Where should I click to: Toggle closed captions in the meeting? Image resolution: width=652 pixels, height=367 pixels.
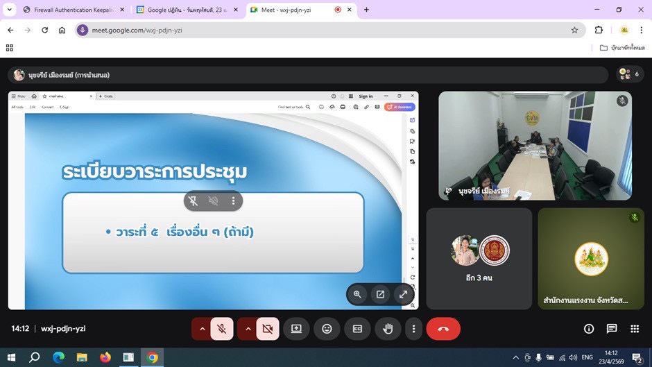coord(357,329)
